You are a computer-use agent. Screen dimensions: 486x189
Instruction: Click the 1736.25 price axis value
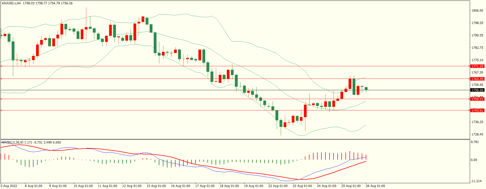[x=477, y=122]
